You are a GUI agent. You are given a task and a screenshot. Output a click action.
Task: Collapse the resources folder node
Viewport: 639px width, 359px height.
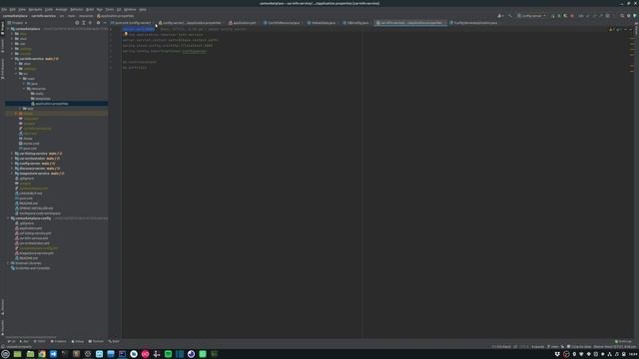coord(24,89)
